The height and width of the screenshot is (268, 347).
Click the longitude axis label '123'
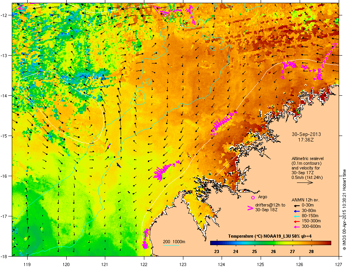pos(183,264)
